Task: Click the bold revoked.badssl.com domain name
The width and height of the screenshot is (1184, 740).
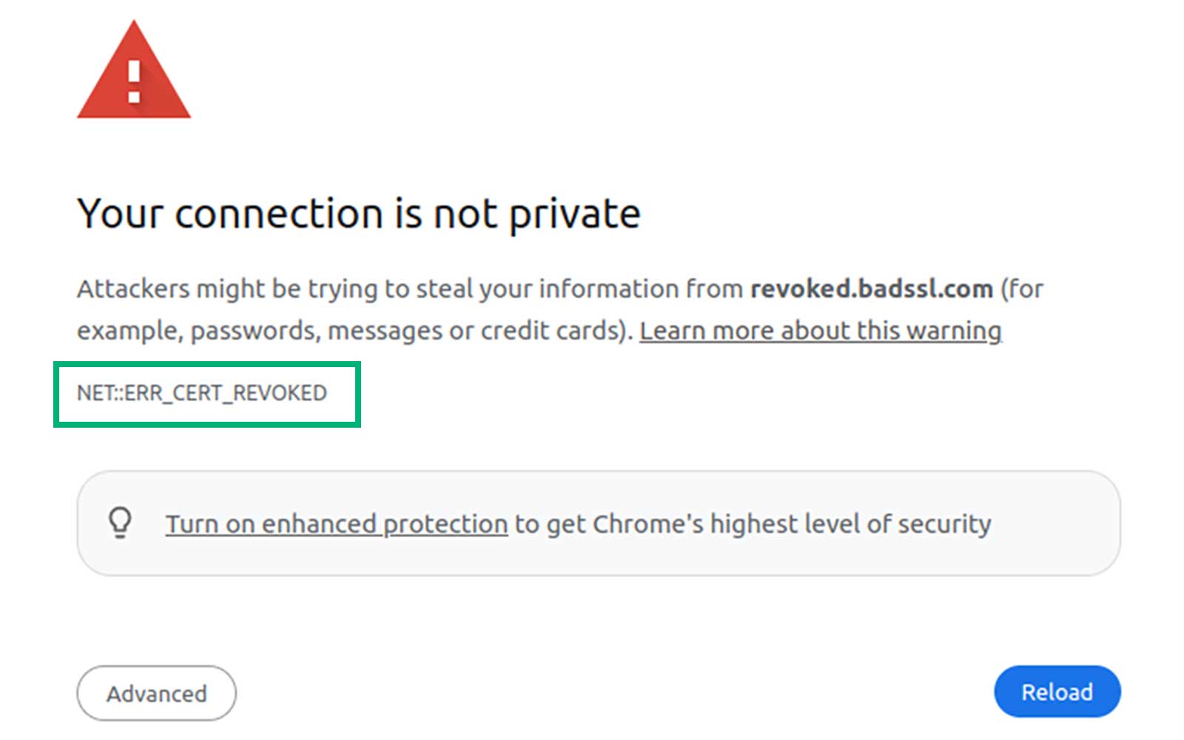Action: click(871, 289)
